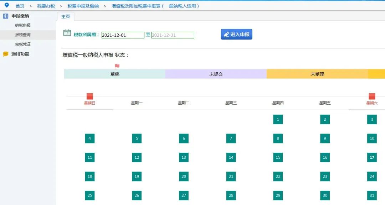Image resolution: width=385 pixels, height=205 pixels.
Task: Expand the 通用功能 sidebar section
Action: (20, 54)
